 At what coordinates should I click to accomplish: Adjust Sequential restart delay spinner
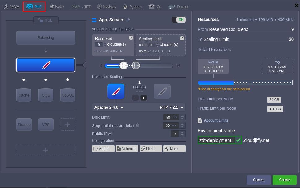[182, 125]
